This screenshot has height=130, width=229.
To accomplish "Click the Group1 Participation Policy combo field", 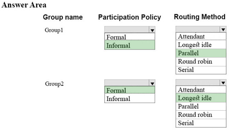I will (x=130, y=30).
